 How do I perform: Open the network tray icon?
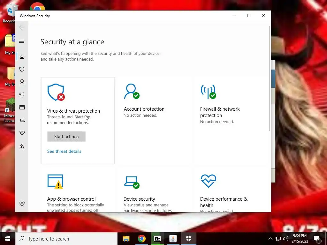pos(278,239)
